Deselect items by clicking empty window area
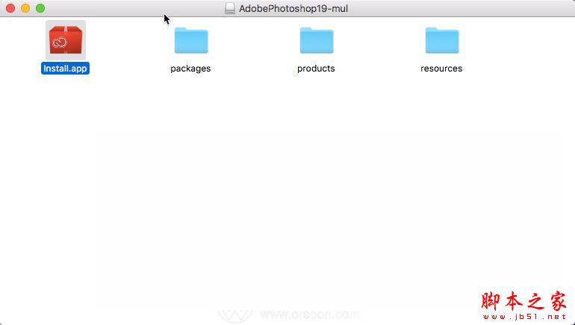Screen dimensions: 575x325 [x=286, y=183]
